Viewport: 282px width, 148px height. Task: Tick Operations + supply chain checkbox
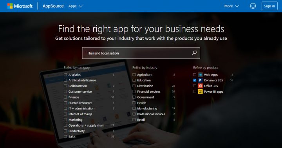(65, 125)
